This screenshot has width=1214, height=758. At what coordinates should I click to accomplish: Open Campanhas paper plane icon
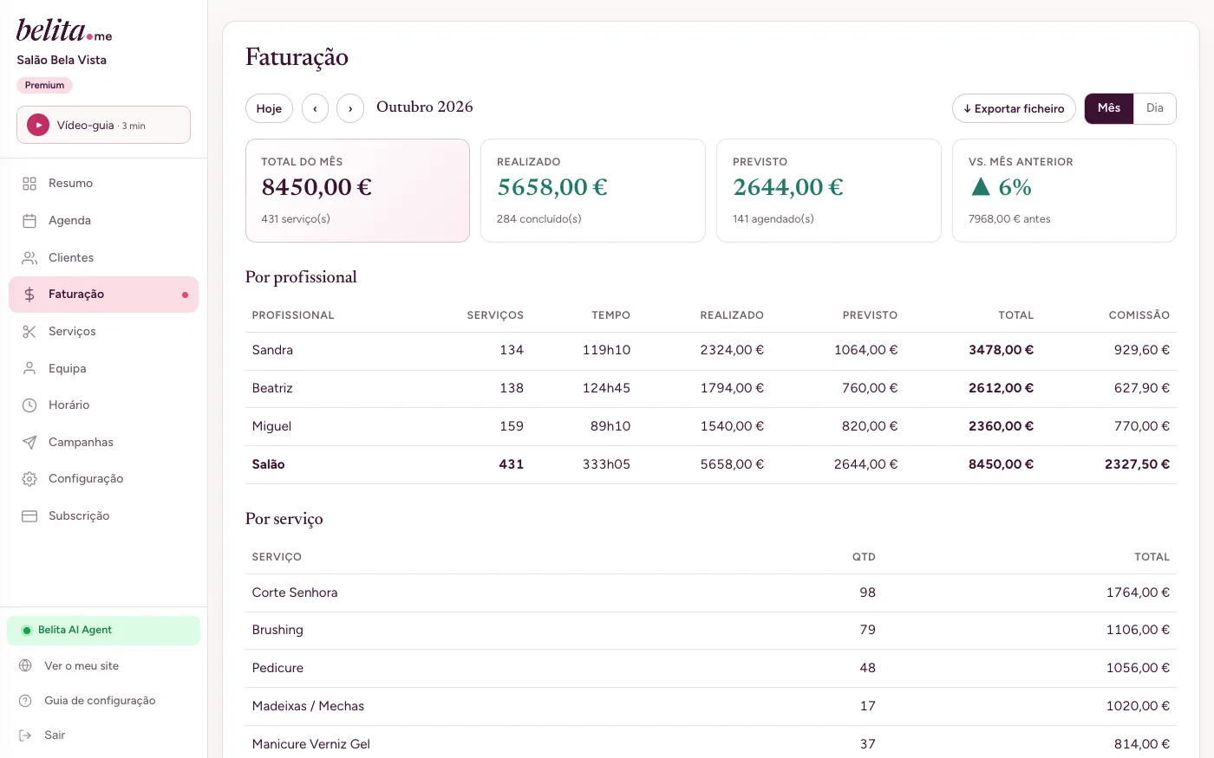coord(29,443)
